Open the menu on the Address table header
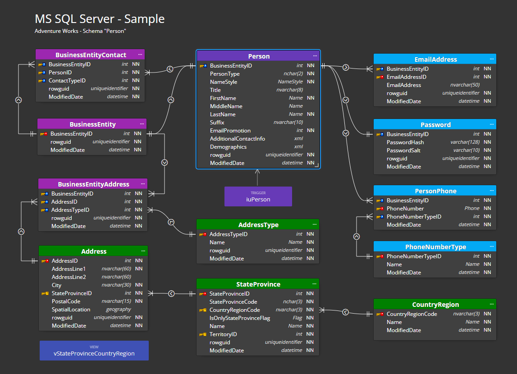The image size is (517, 374). coord(143,251)
